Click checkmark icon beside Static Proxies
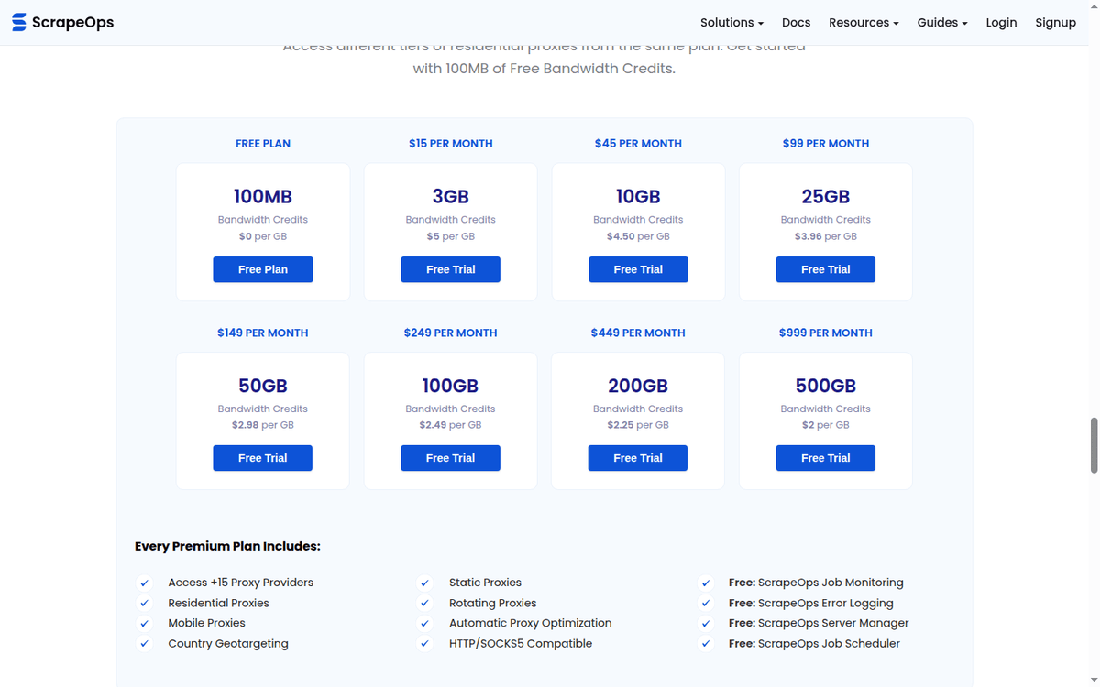1100x687 pixels. [424, 583]
